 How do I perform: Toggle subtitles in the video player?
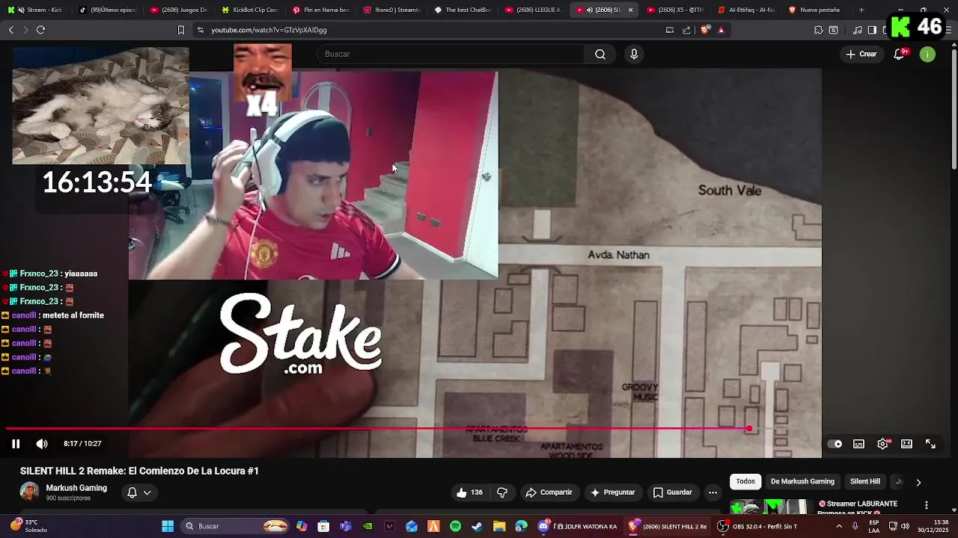pos(858,444)
